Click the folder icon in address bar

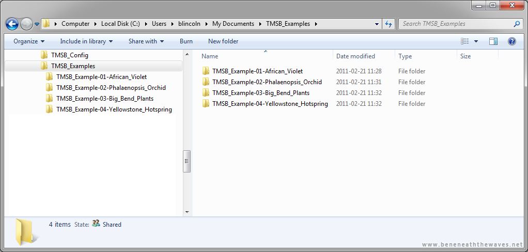46,24
